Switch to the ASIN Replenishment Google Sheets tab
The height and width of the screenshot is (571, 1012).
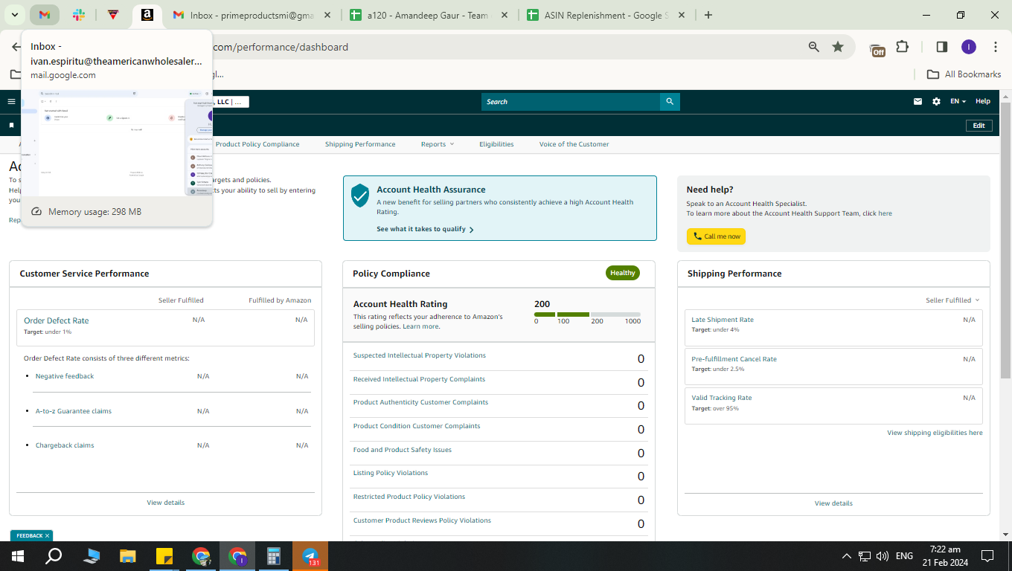coord(606,15)
